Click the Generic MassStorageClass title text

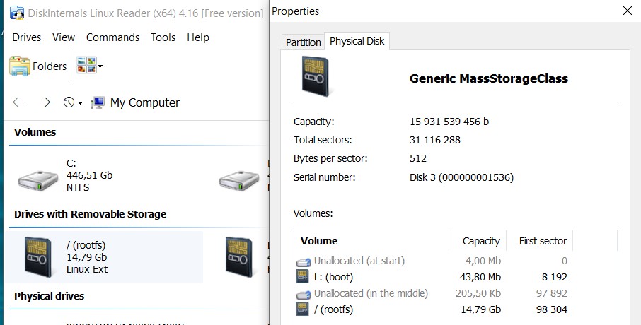[x=488, y=78]
